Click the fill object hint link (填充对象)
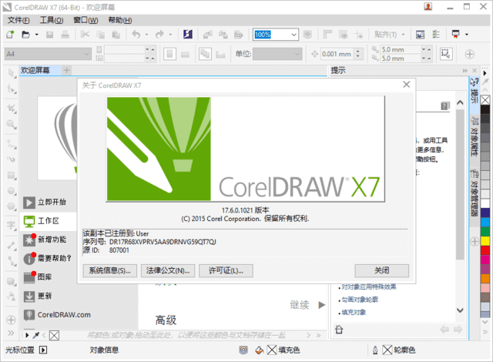Image resolution: width=493 pixels, height=362 pixels. point(354,312)
